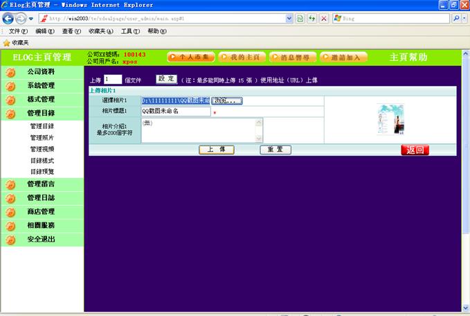Click the Bing search magnifier icon
Image resolution: width=470 pixels, height=316 pixels.
coord(457,18)
